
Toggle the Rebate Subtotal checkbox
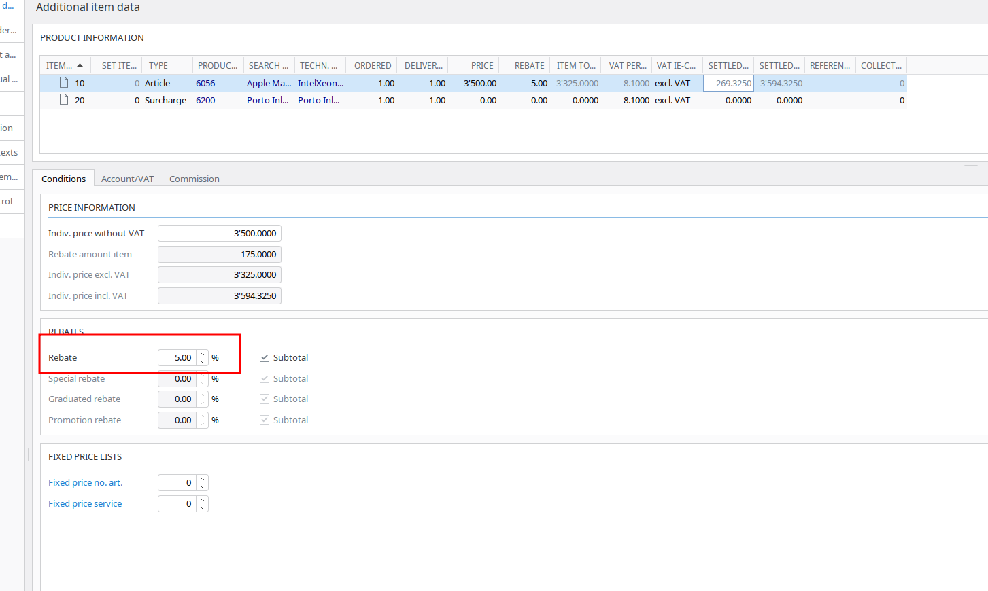click(x=265, y=357)
